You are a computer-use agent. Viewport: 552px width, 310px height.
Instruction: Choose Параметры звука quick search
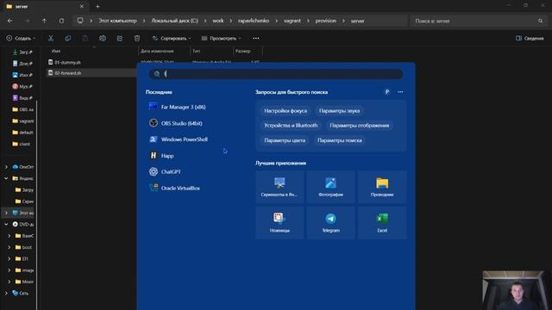pos(339,111)
